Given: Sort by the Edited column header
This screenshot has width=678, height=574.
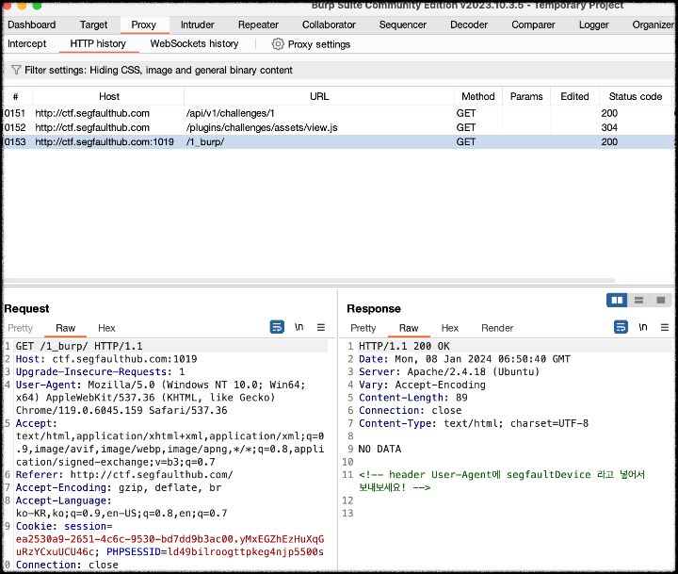Looking at the screenshot, I should [x=574, y=96].
